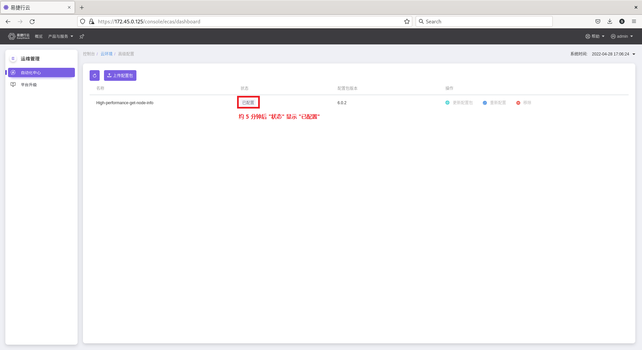642x350 pixels.
Task: Click the browser address bar
Action: pyautogui.click(x=247, y=21)
